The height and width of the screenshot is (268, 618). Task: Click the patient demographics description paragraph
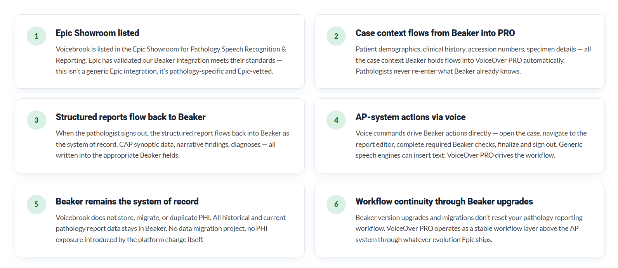(x=473, y=60)
